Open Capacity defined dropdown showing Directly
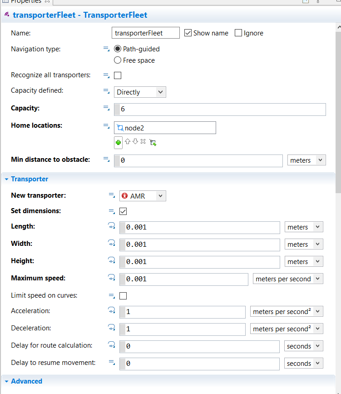The width and height of the screenshot is (341, 394). click(x=140, y=92)
